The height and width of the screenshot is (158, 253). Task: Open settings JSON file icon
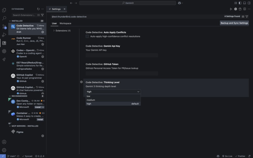[x=240, y=9]
